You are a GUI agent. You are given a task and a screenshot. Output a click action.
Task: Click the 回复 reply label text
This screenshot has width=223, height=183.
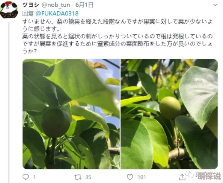28,14
